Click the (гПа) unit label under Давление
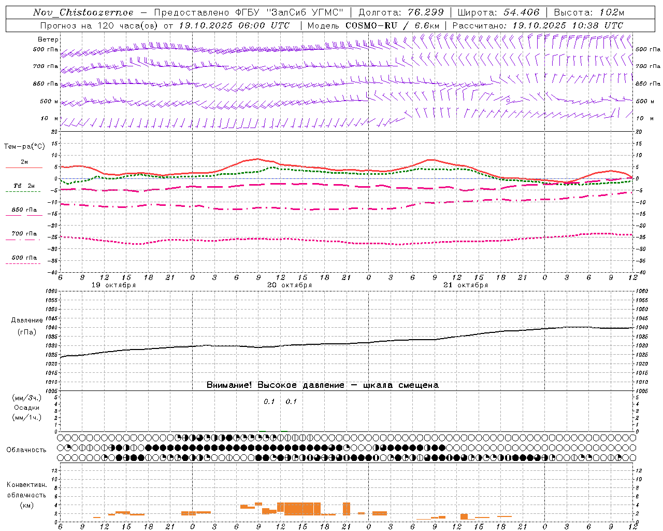The height and width of the screenshot is (531, 663). click(x=26, y=332)
